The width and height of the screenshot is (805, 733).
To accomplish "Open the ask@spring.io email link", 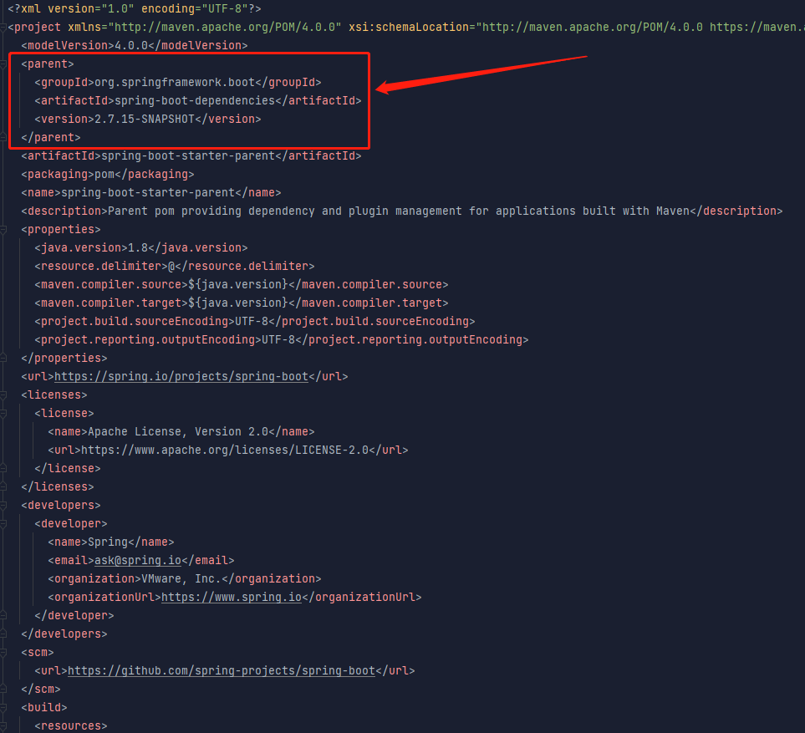I will pyautogui.click(x=138, y=560).
